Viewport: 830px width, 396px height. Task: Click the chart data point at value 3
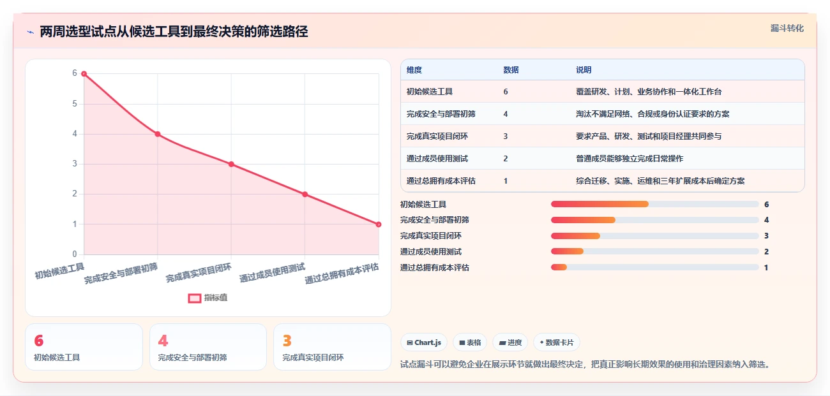click(x=231, y=164)
